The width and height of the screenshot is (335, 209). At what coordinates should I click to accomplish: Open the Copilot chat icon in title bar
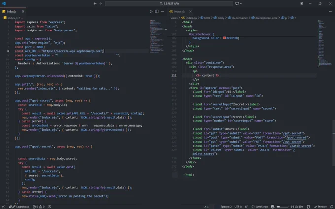click(237, 3)
